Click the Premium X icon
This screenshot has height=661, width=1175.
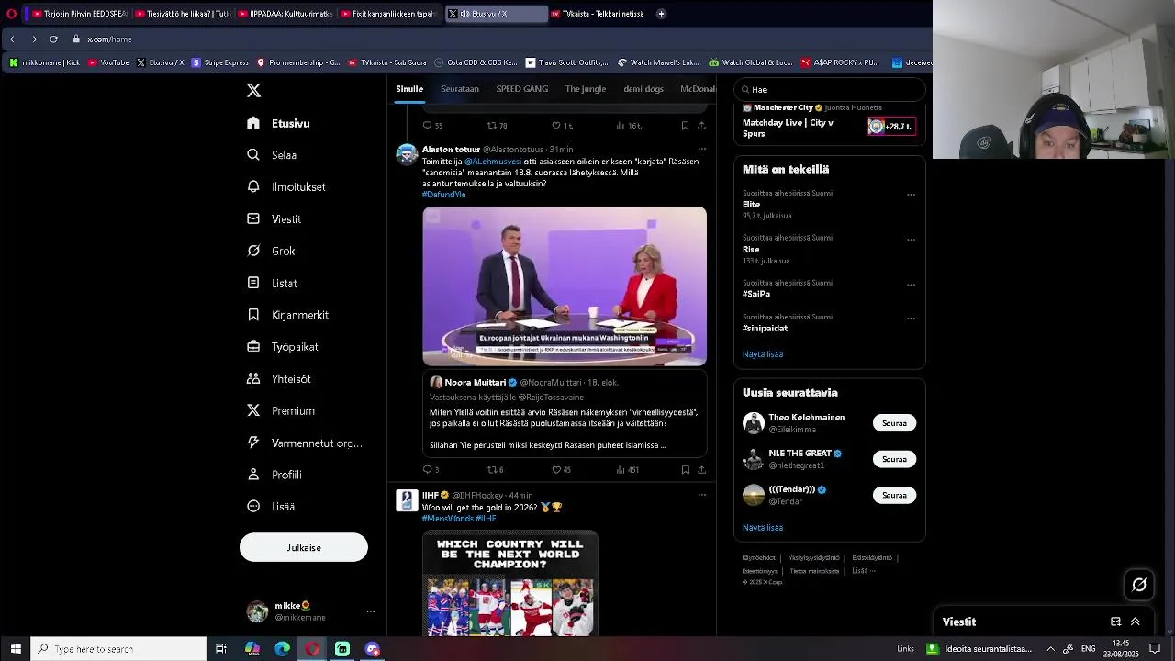point(253,410)
